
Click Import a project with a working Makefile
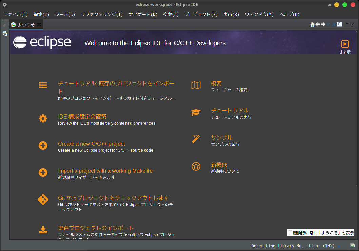tap(105, 171)
